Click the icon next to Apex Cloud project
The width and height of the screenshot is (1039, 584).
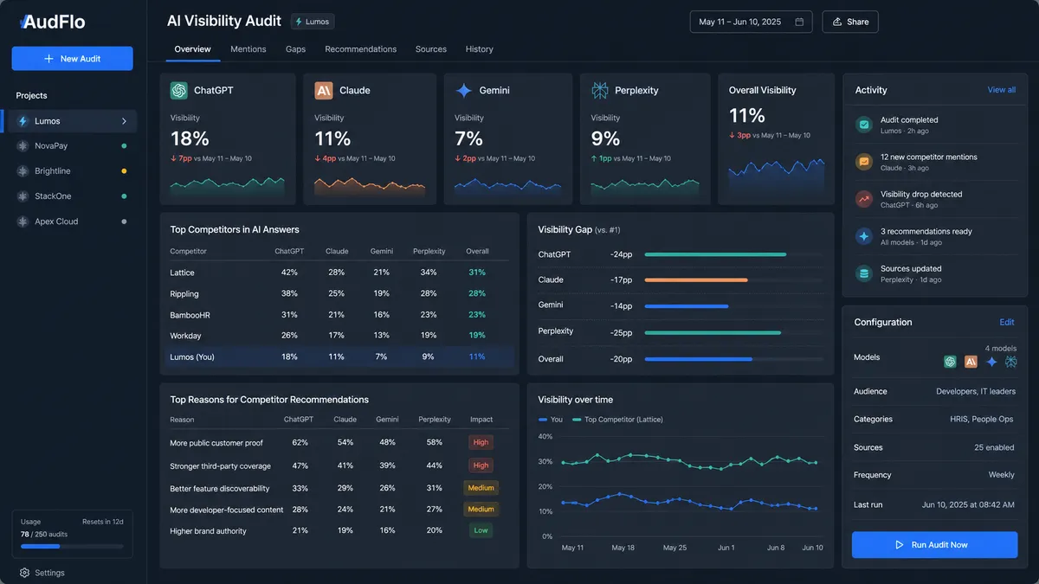23,221
